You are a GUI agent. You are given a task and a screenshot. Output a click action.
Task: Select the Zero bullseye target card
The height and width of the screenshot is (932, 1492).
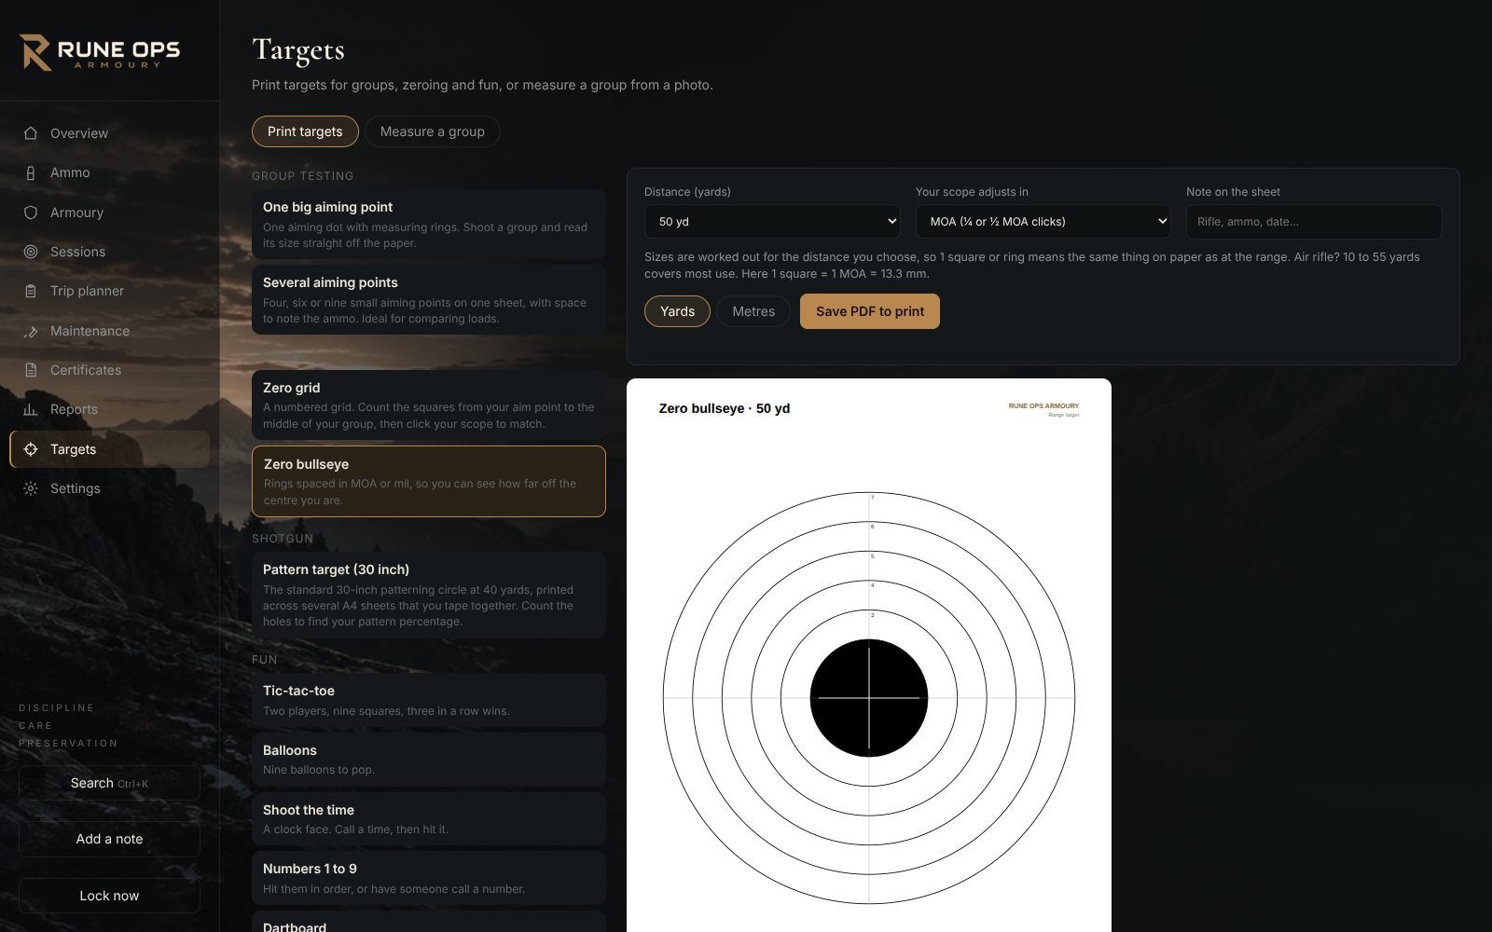pyautogui.click(x=429, y=481)
